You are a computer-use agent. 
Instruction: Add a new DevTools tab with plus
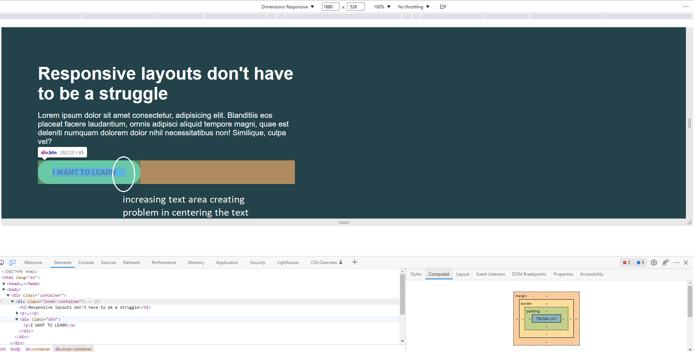pyautogui.click(x=355, y=262)
